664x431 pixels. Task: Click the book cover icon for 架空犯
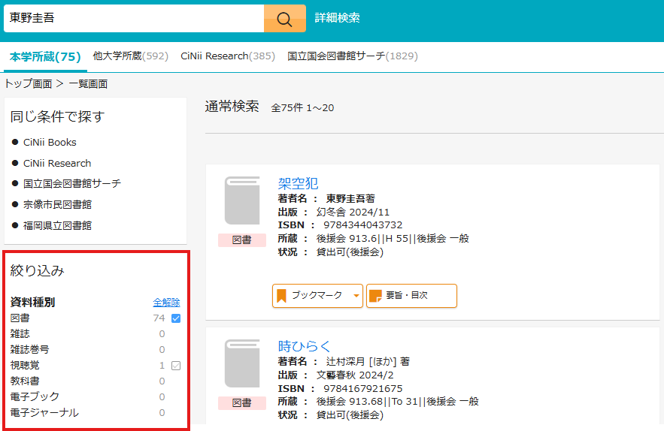242,201
